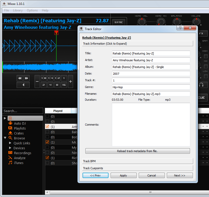Open Crates in the sidebar

point(19,133)
